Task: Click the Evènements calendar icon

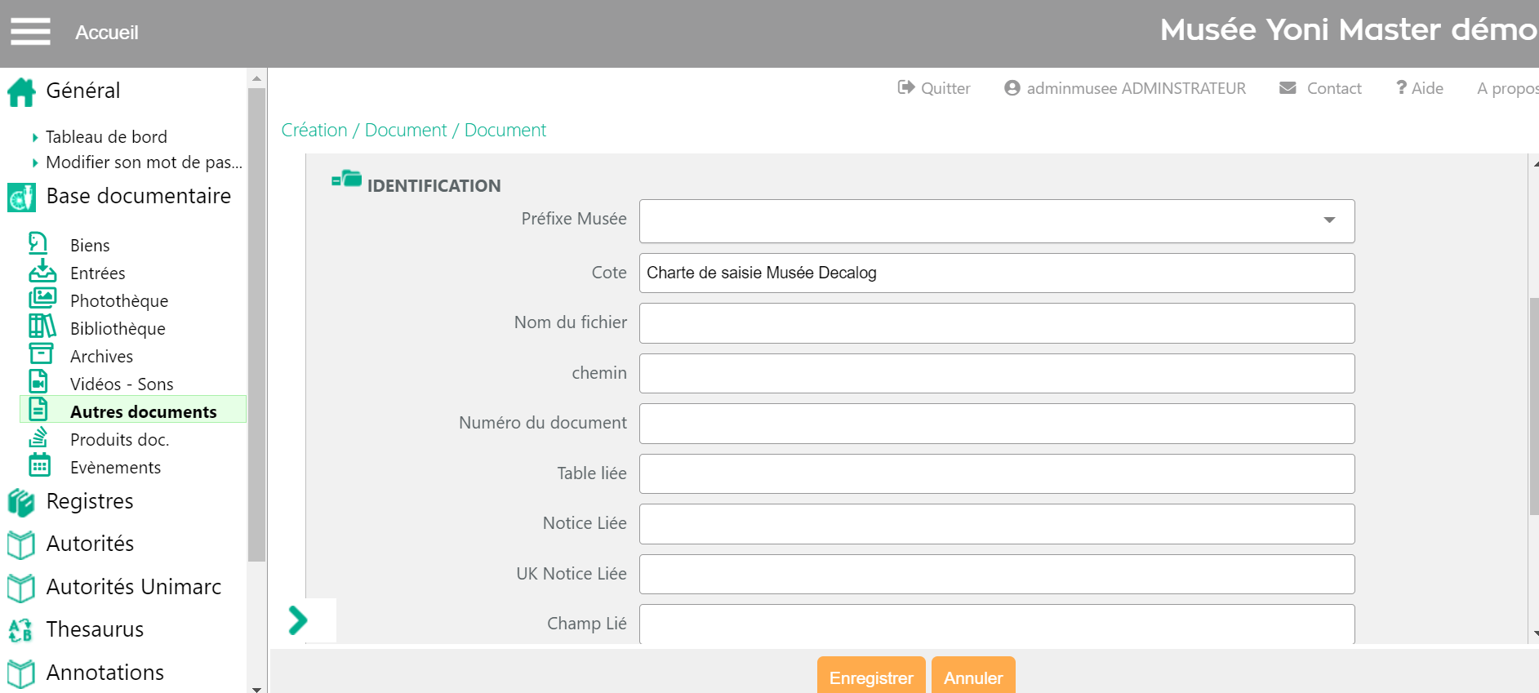Action: point(40,465)
